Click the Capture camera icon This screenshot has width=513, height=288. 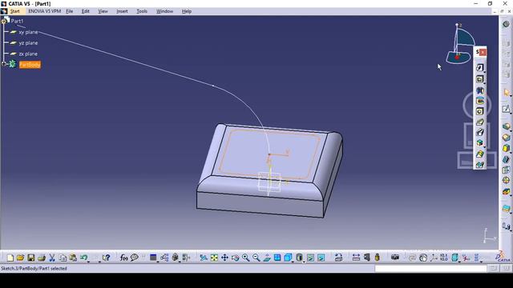point(395,258)
